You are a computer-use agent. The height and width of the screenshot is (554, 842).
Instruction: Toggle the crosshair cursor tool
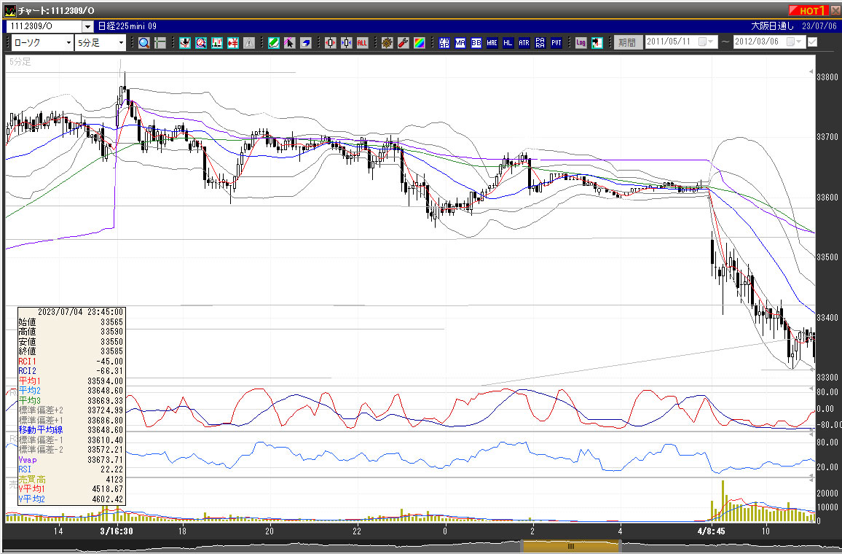[160, 43]
